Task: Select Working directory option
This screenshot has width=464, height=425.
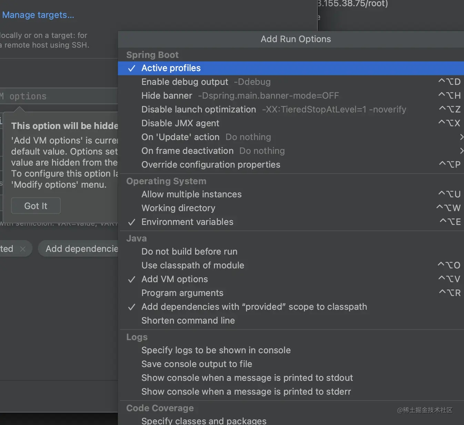Action: pos(291,208)
